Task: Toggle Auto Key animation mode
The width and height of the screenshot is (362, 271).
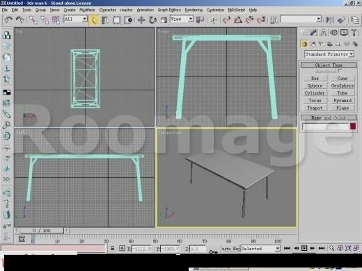Action: pyautogui.click(x=230, y=249)
